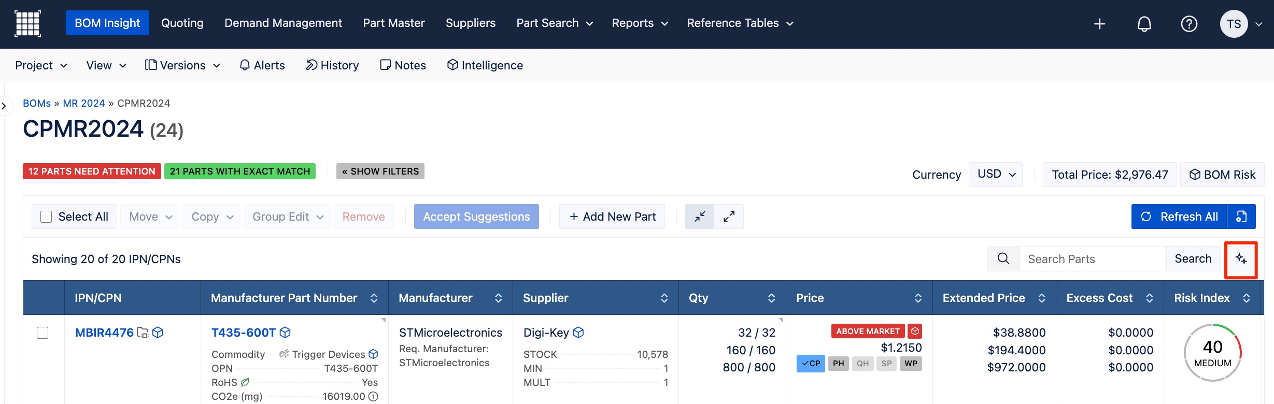
Task: Expand the Versions dropdown
Action: click(x=182, y=65)
